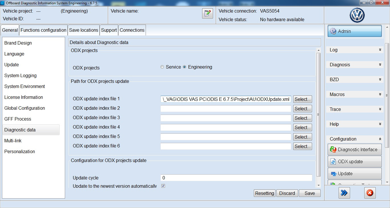Click the blue double-arrow forward button
This screenshot has width=390, height=208.
(x=344, y=193)
